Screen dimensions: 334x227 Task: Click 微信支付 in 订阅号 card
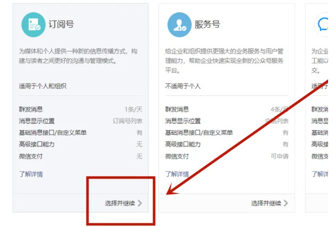coord(30,156)
